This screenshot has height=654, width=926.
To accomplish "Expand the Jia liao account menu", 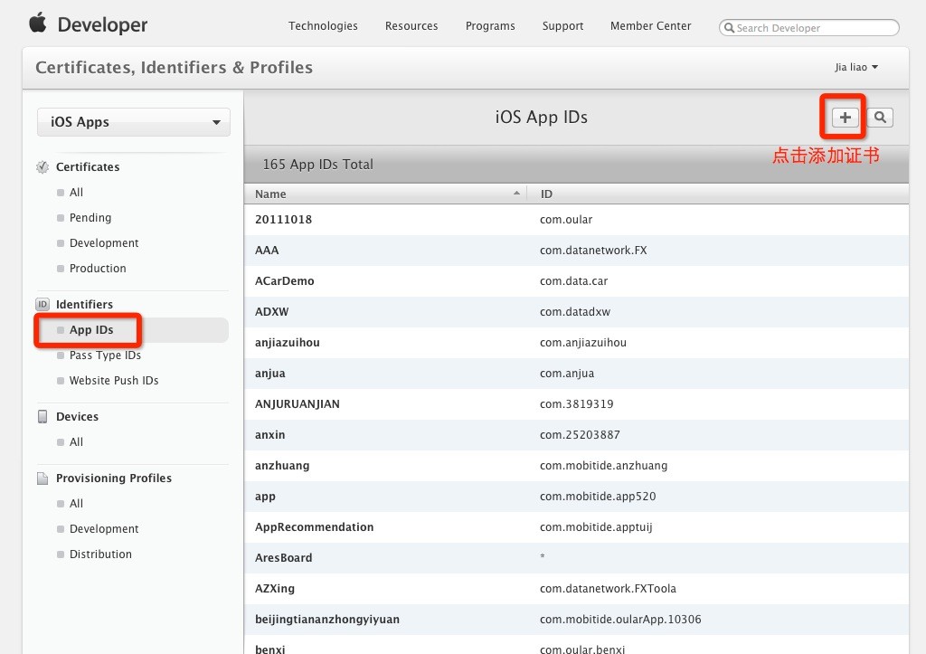I will coord(856,67).
